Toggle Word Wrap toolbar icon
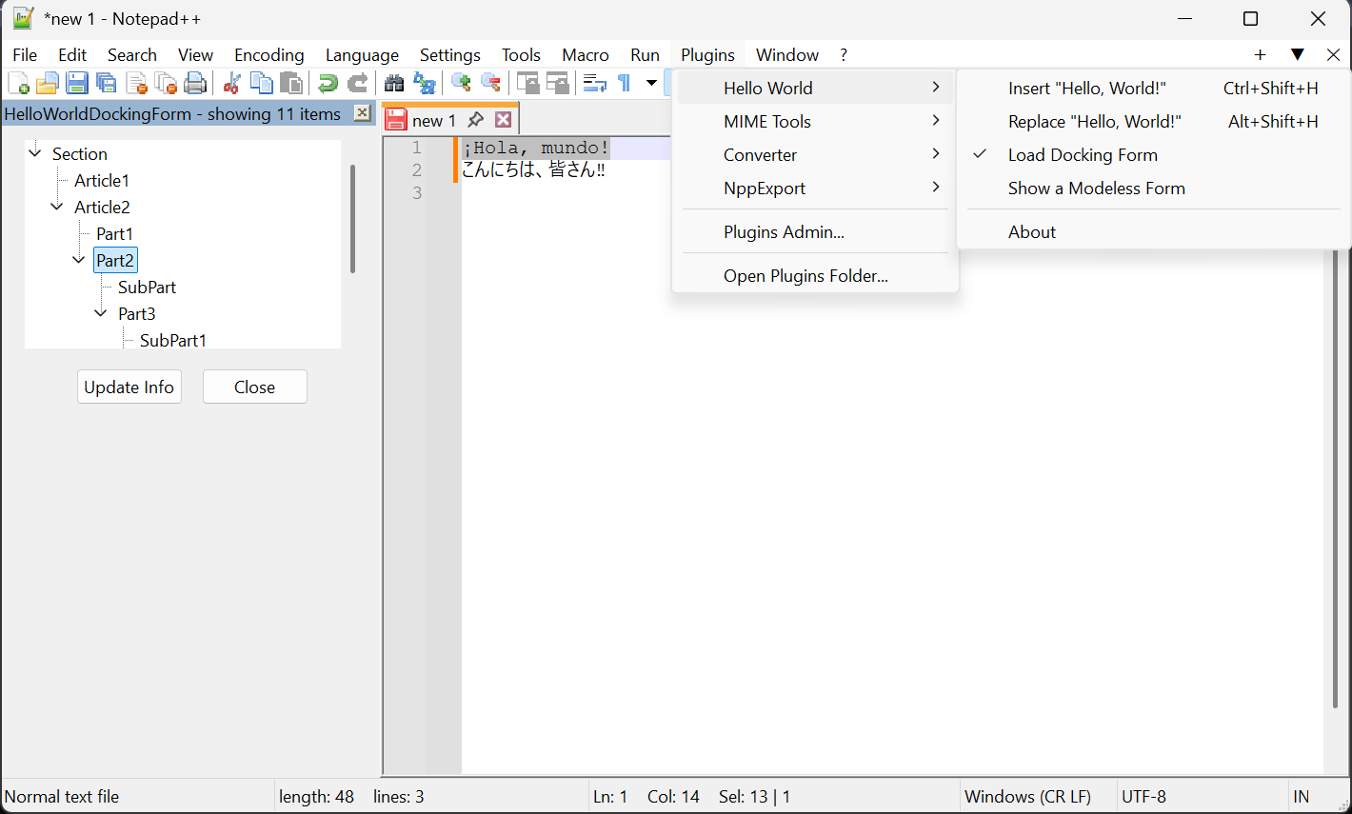The height and width of the screenshot is (814, 1352). [x=594, y=83]
